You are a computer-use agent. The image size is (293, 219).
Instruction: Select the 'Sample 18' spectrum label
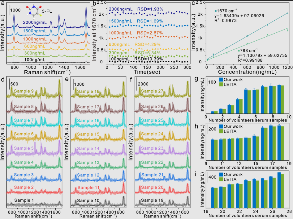pyautogui.click(x=88, y=91)
